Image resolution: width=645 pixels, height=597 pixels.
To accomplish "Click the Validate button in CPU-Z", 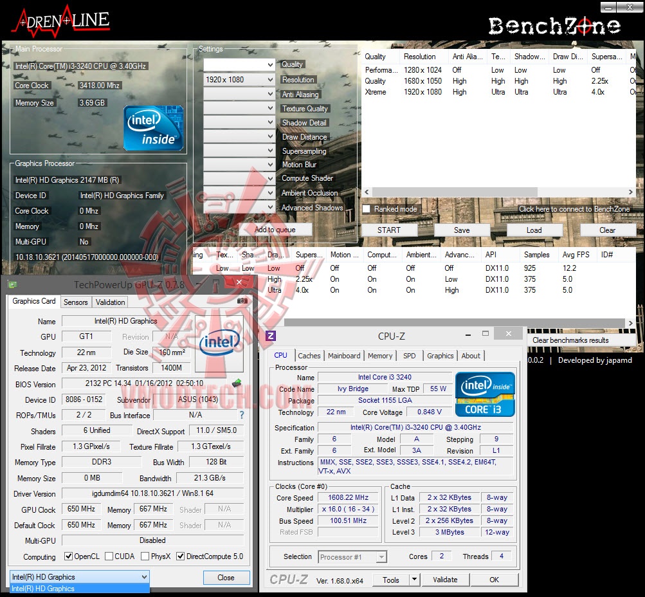I will click(x=445, y=579).
